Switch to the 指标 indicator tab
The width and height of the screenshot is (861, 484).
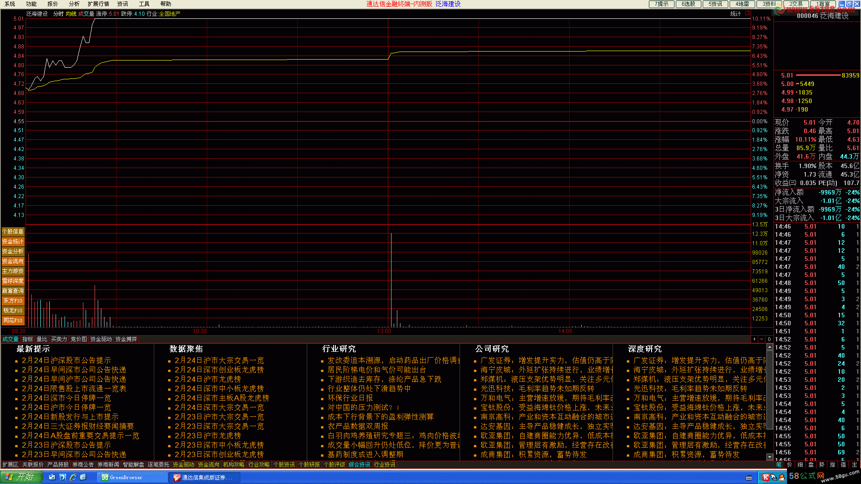[27, 339]
